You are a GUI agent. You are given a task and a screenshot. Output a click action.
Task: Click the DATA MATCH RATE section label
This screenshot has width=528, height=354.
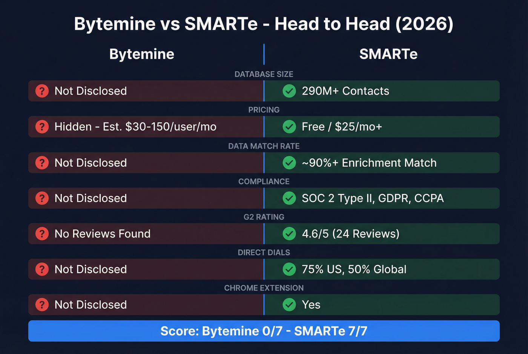(264, 146)
